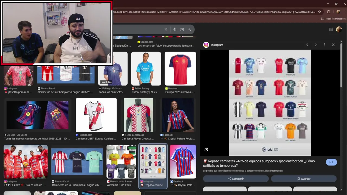Open the Chrome profile avatar in toolbar
This screenshot has height=195, width=347.
pyautogui.click(x=338, y=12)
